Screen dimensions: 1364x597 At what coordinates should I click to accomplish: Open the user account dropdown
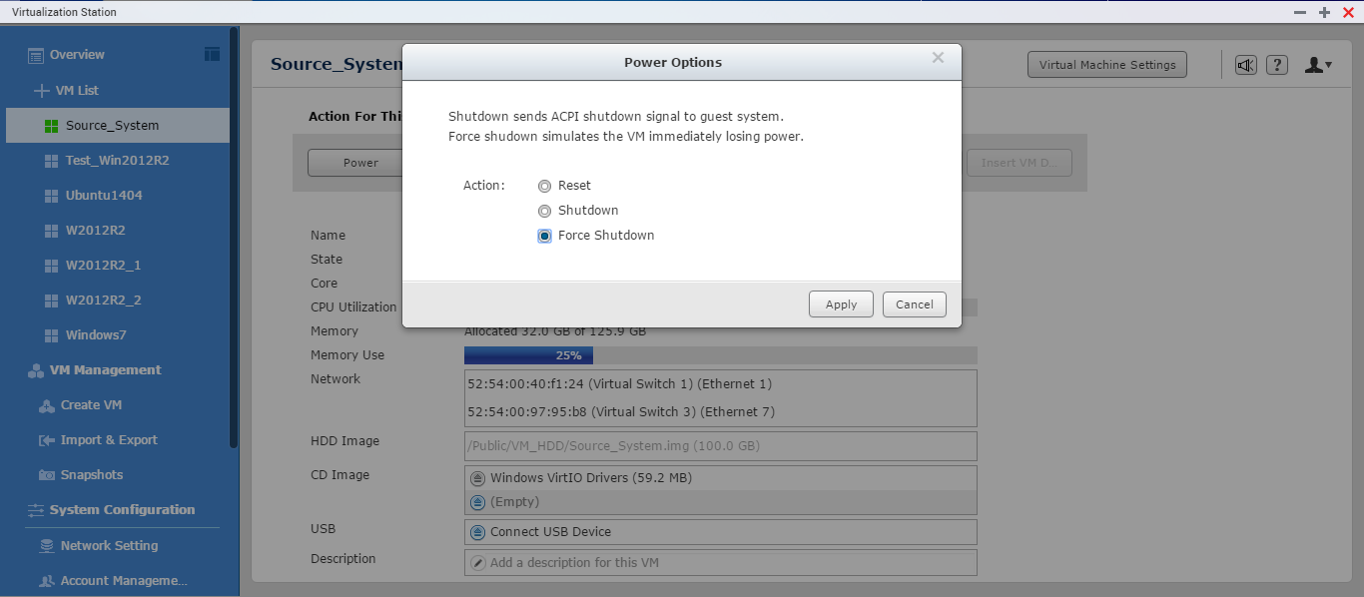(x=1318, y=65)
